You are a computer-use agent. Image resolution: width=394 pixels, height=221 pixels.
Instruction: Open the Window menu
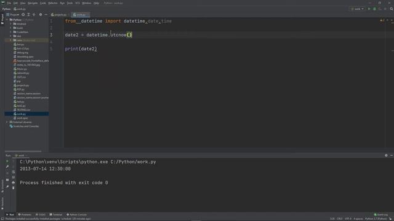point(87,3)
